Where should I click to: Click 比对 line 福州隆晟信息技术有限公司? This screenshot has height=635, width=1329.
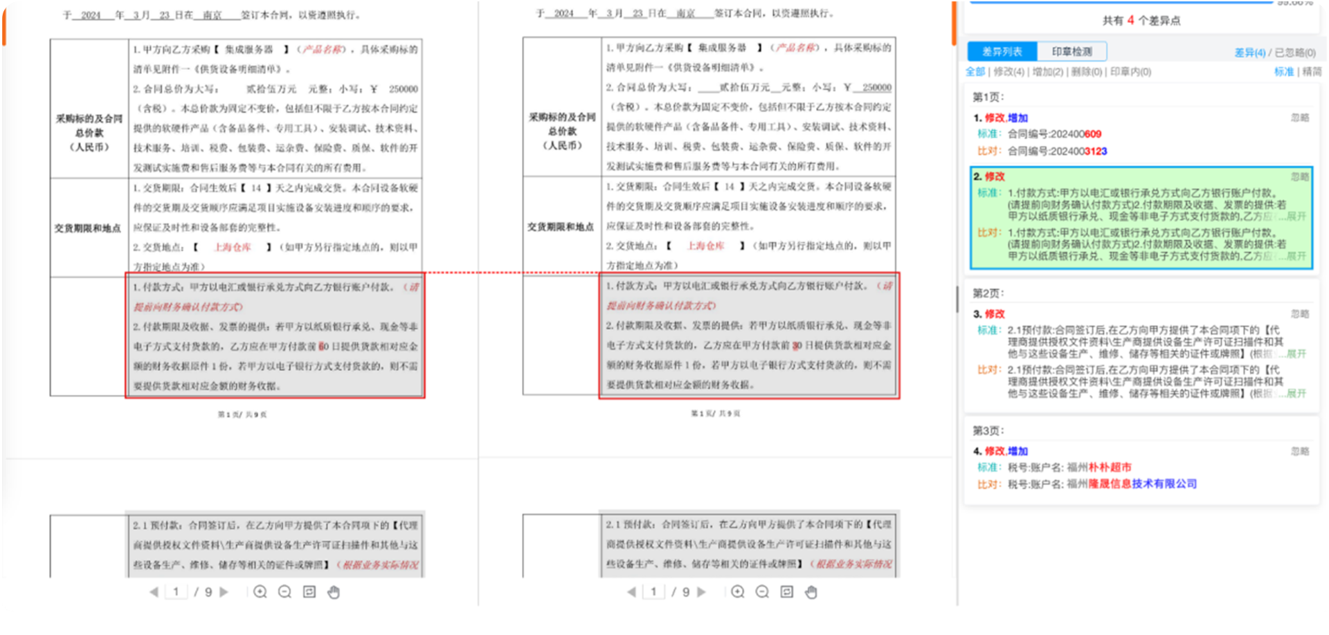coord(1102,484)
